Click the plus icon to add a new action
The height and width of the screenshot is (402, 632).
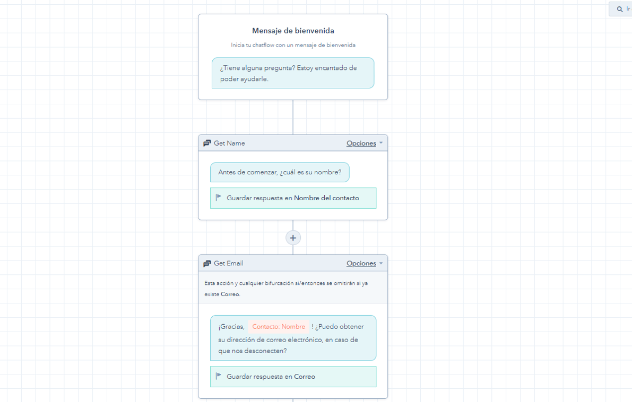click(x=293, y=237)
